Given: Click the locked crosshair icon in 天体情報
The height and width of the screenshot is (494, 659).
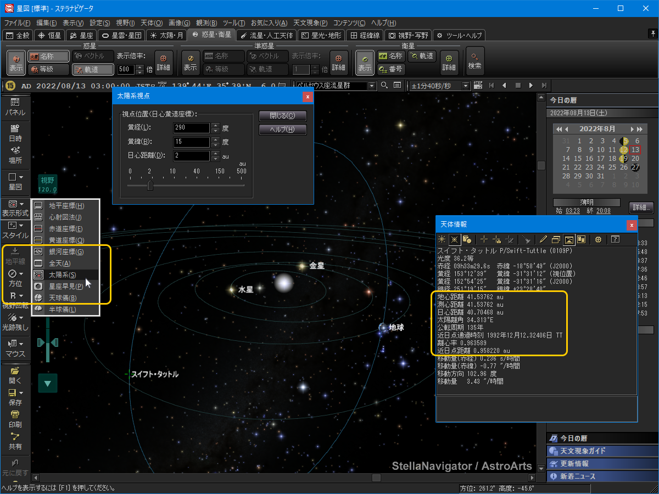Looking at the screenshot, I should point(496,239).
